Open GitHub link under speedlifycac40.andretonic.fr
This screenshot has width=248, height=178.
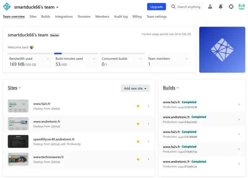[x=55, y=144]
